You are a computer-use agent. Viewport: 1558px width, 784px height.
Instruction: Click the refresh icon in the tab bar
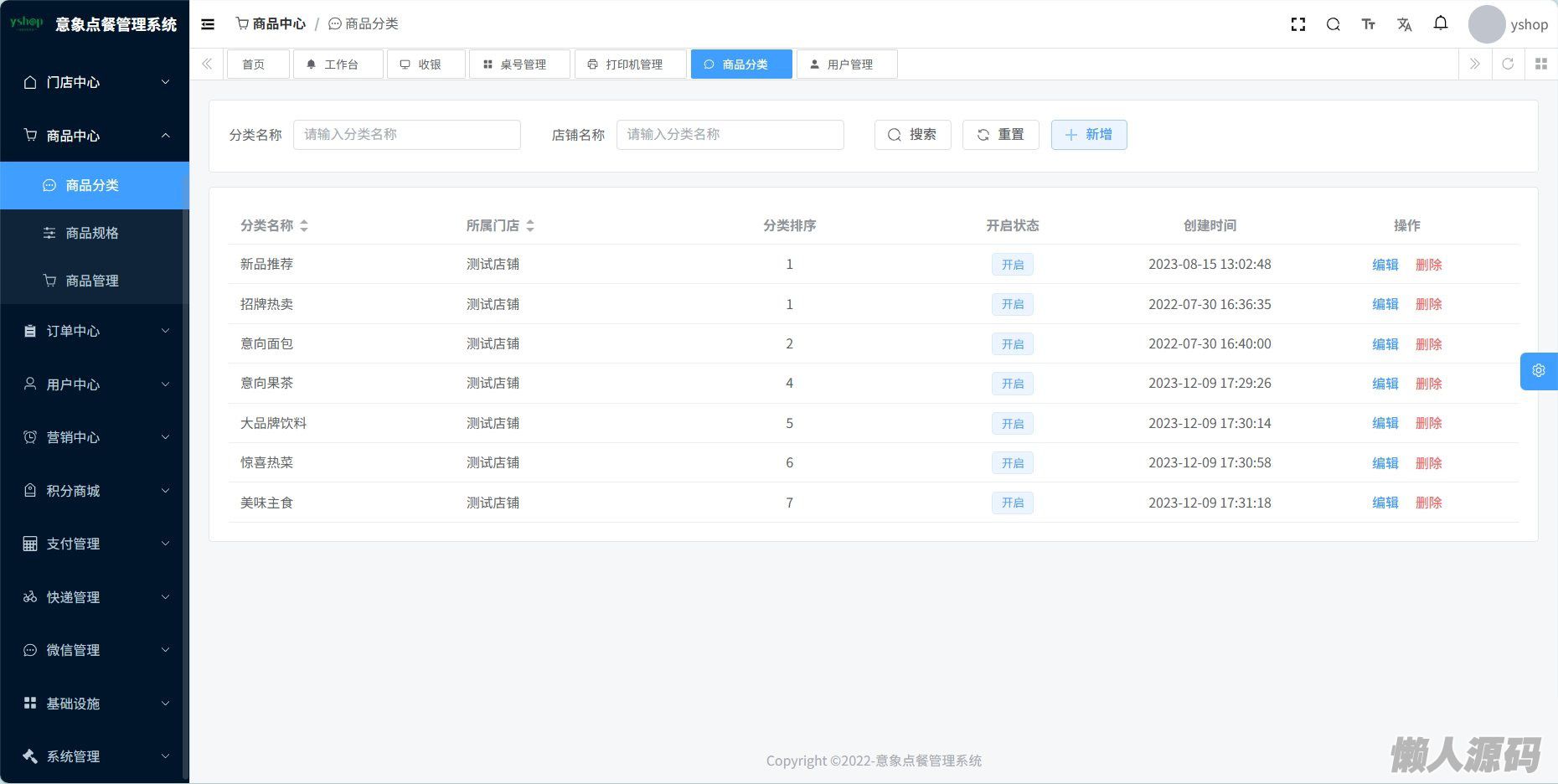point(1508,64)
